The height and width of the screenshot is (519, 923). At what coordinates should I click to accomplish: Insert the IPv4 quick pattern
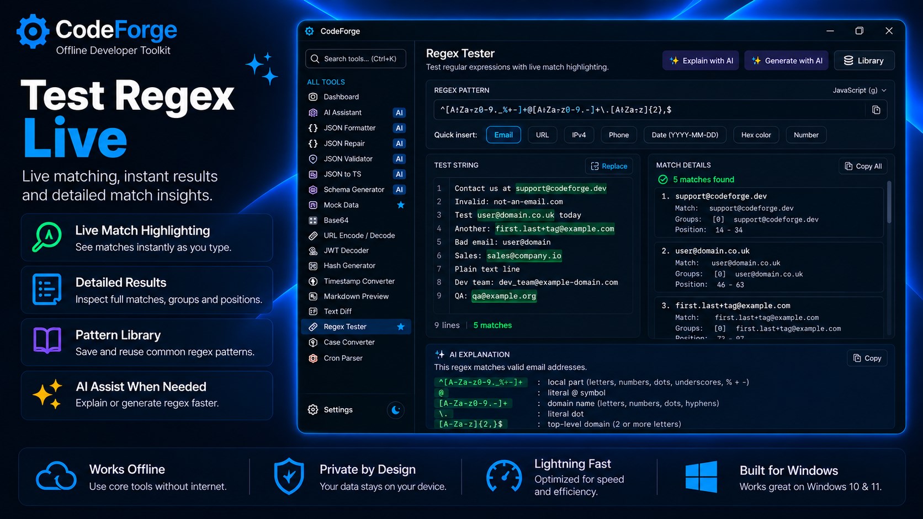pos(579,135)
